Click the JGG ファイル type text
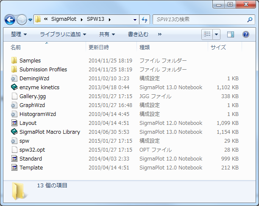This screenshot has width=259, height=206. tap(155, 96)
